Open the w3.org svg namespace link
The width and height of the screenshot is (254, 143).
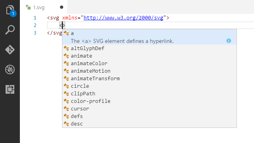123,17
